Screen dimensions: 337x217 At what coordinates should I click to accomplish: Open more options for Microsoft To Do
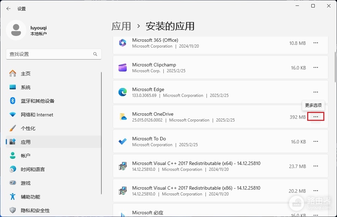click(x=316, y=141)
